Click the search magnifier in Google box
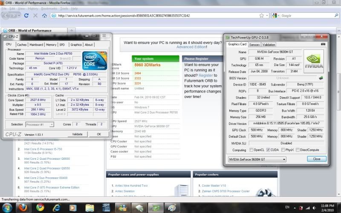Image resolution: width=341 pixels, height=213 pixels. click(336, 15)
